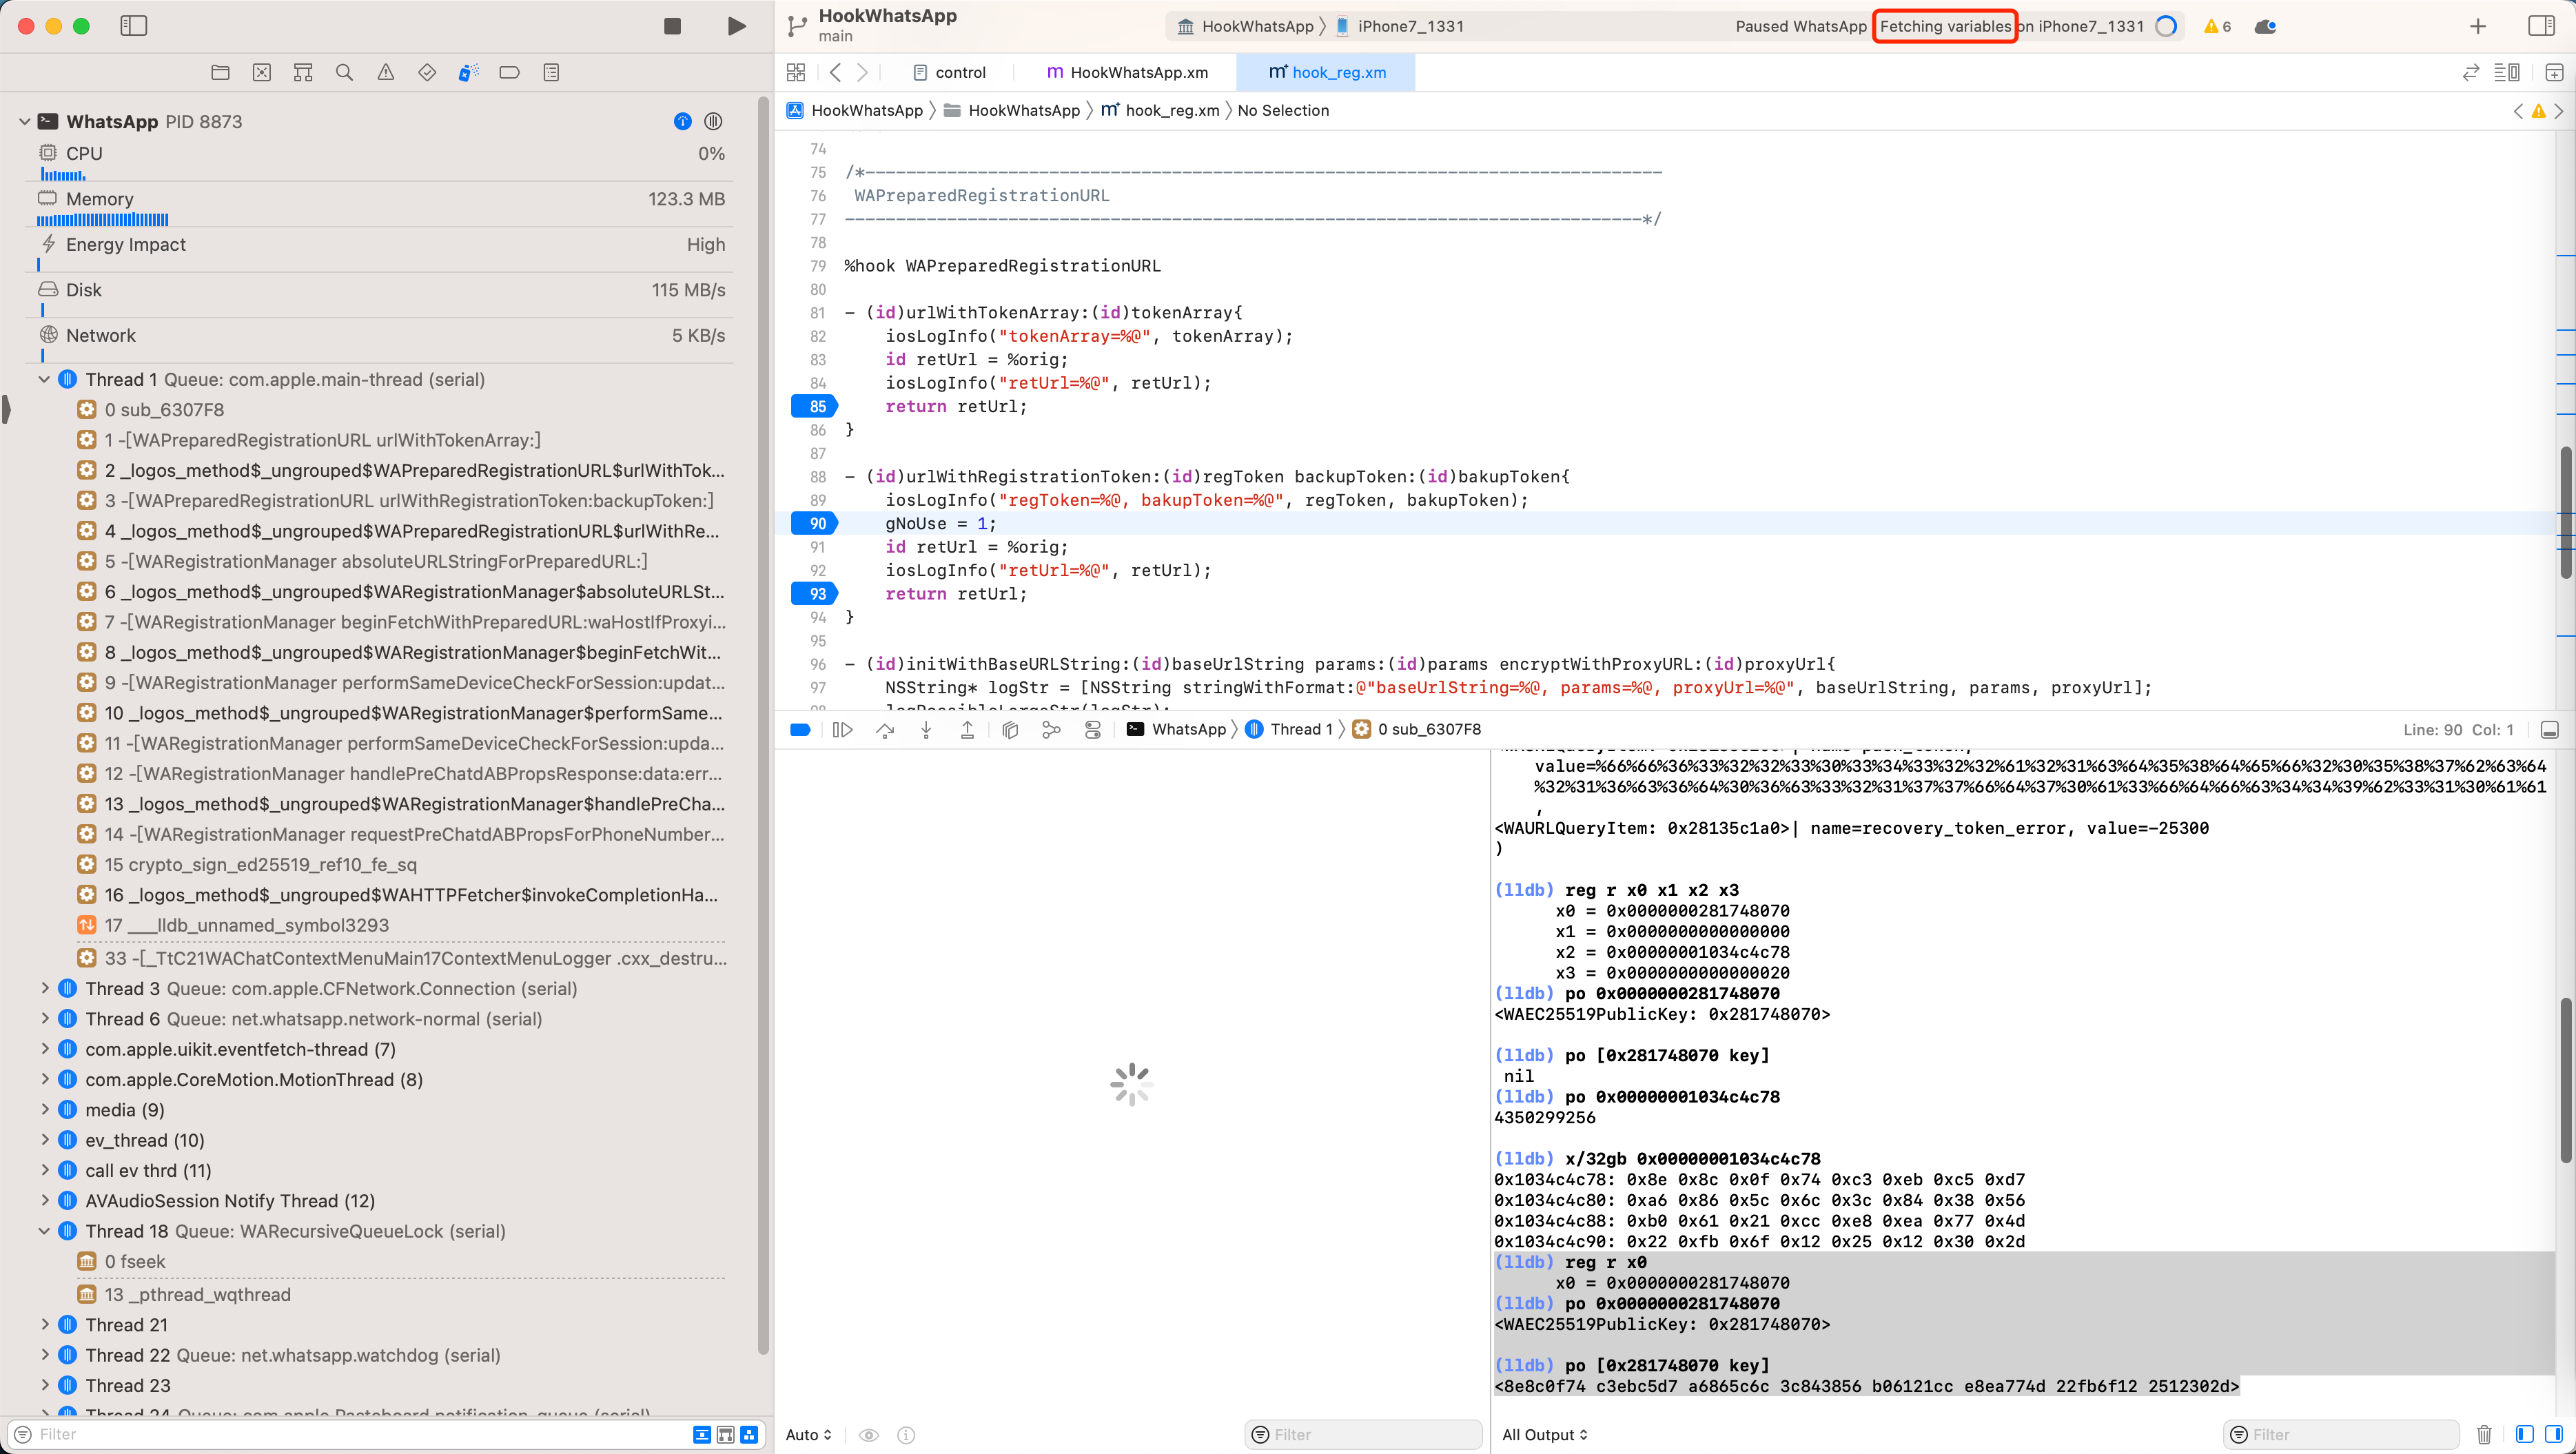Show the 6 warnings indicator
The image size is (2576, 1454).
tap(2218, 26)
